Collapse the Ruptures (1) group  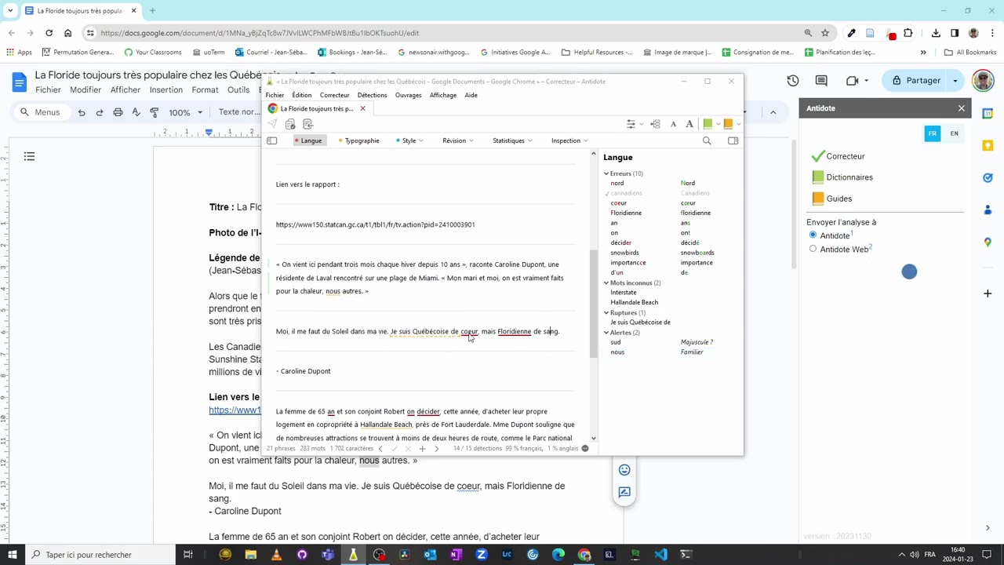click(606, 312)
